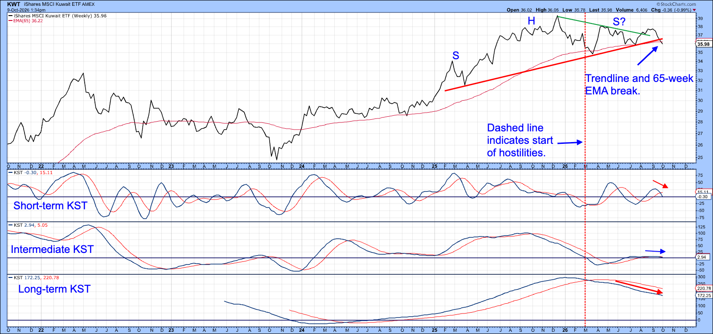Click the Intermediate KST label
The image size is (713, 334).
[52, 249]
